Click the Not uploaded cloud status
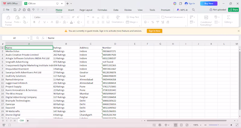This screenshot has height=128, width=241. (218, 10)
